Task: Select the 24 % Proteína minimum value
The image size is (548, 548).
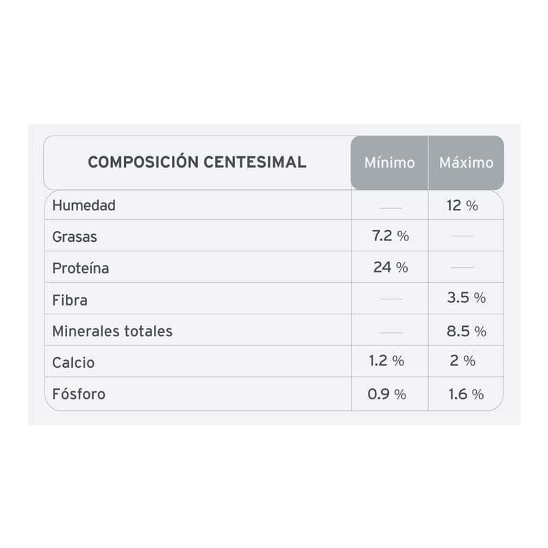Action: [390, 268]
